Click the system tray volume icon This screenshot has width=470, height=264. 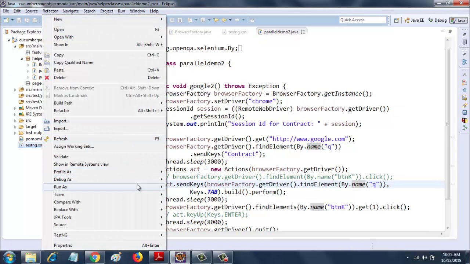click(x=424, y=257)
